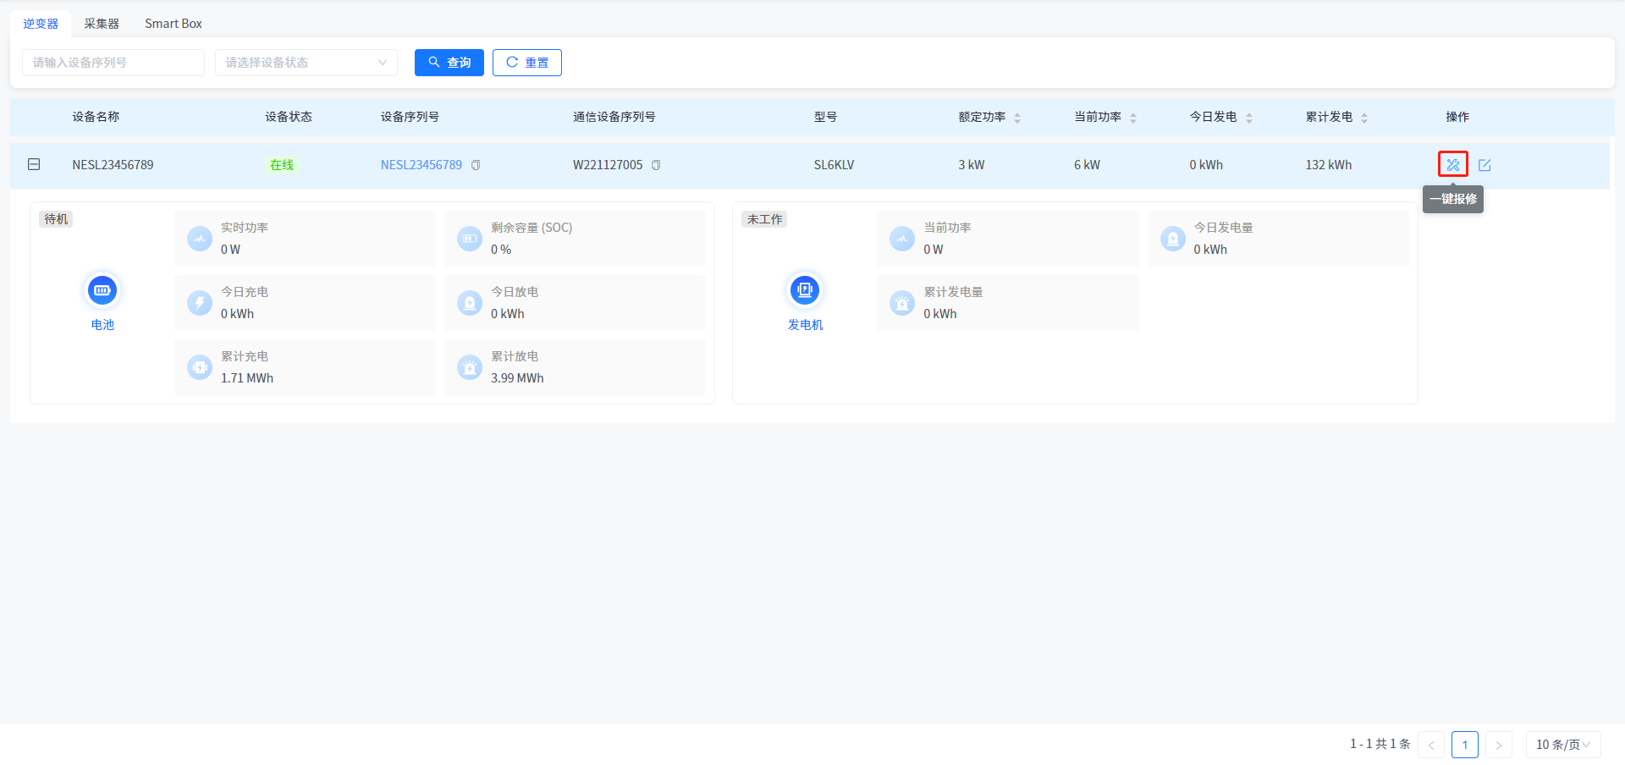
Task: Click the 查询 search button
Action: pyautogui.click(x=449, y=63)
